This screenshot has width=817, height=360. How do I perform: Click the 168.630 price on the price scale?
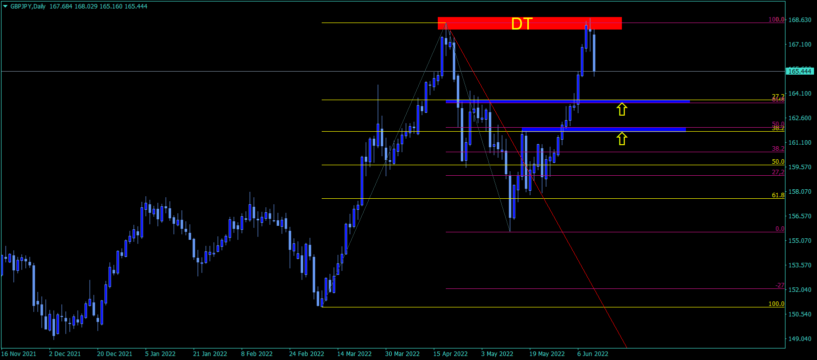click(x=799, y=20)
